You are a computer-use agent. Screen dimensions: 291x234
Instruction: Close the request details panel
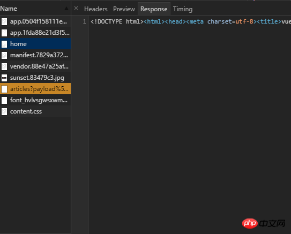pyautogui.click(x=76, y=8)
